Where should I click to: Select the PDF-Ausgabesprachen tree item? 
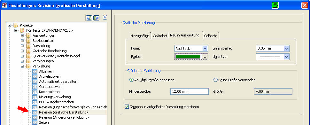coord(57,102)
